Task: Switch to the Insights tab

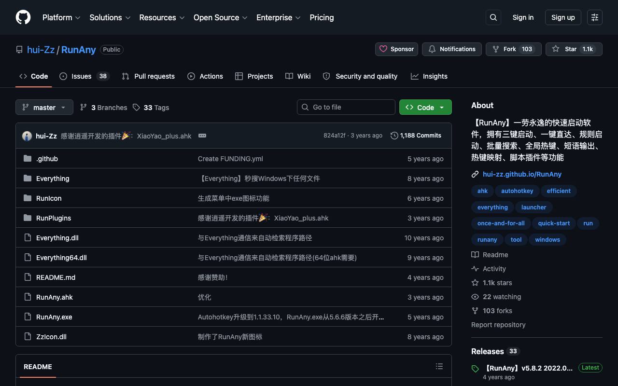Action: click(429, 76)
